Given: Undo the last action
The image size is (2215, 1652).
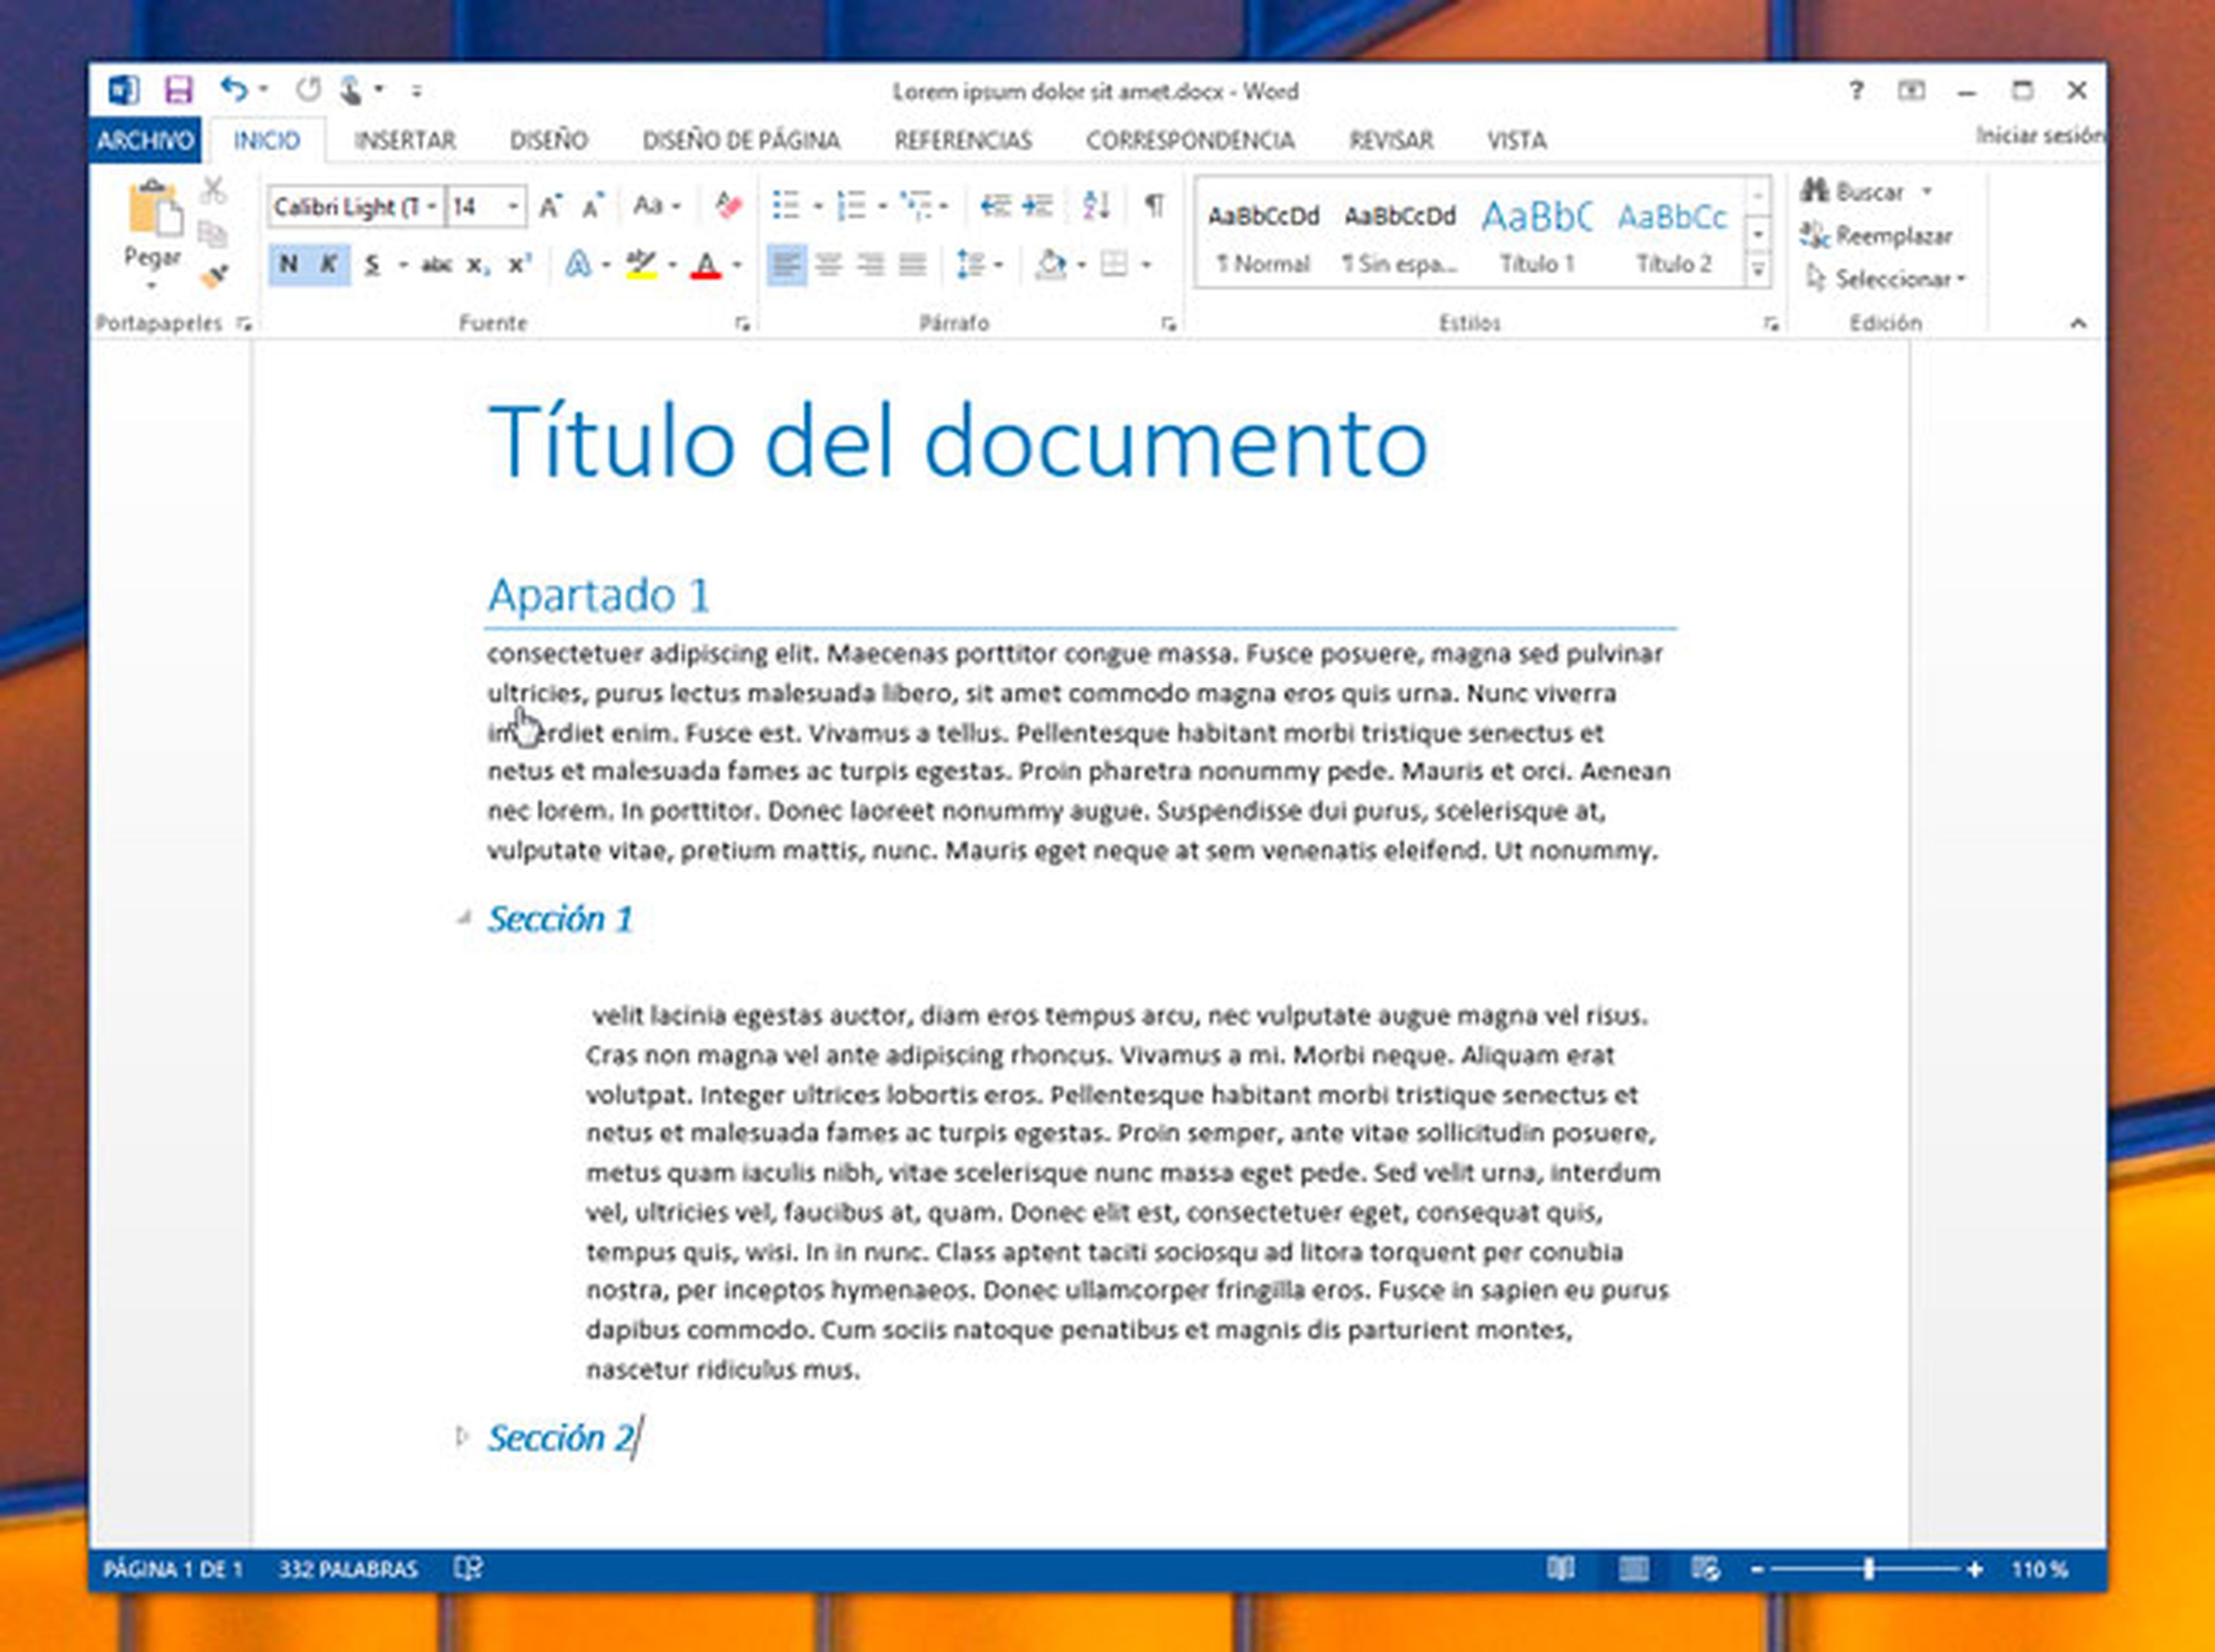Looking at the screenshot, I should (233, 90).
